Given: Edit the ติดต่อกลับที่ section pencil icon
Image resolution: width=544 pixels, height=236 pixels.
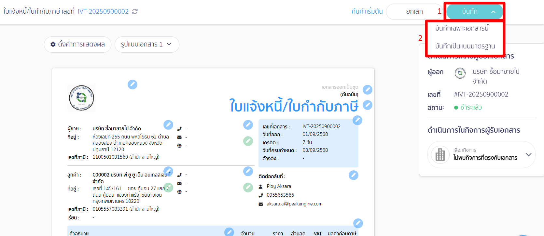Looking at the screenshot, I should click(354, 175).
